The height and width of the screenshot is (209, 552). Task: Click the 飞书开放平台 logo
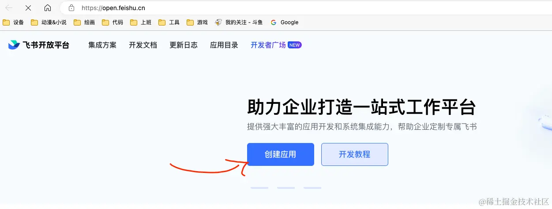click(x=39, y=45)
